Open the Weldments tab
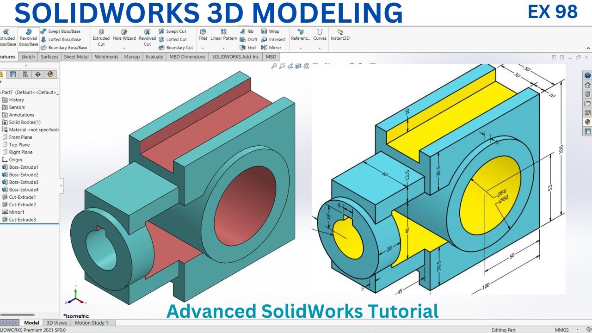The image size is (592, 333). pos(106,57)
